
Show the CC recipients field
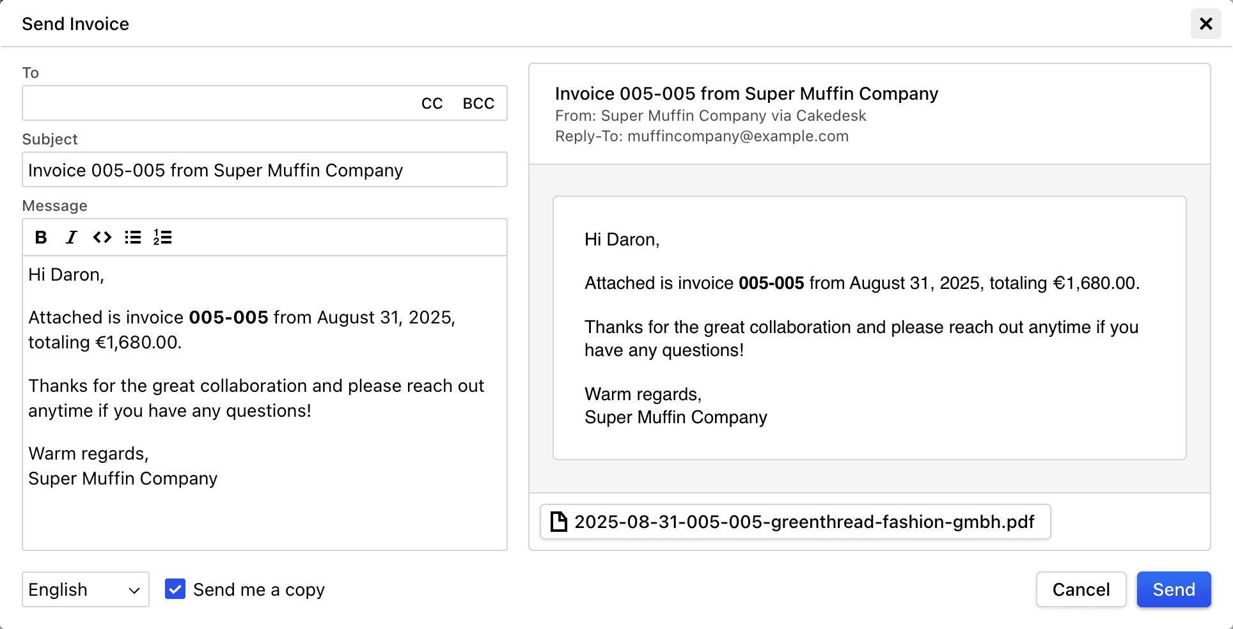432,103
